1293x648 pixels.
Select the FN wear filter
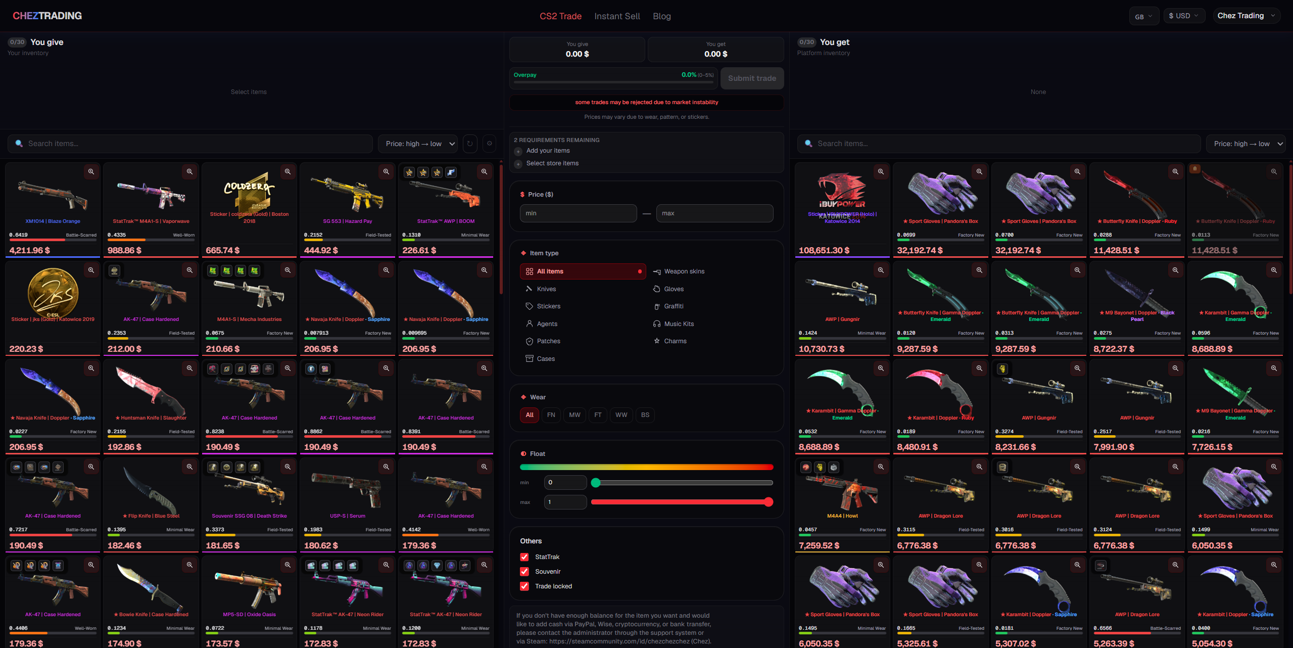551,415
